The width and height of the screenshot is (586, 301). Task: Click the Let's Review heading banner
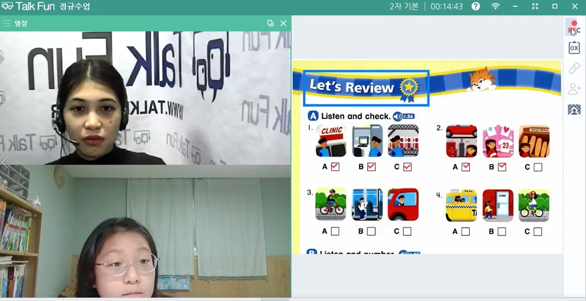pyautogui.click(x=366, y=88)
